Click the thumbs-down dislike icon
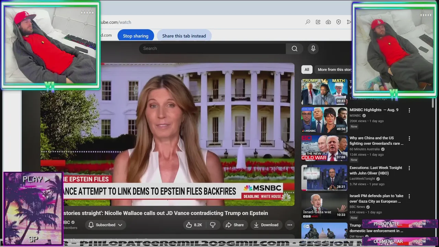 [x=213, y=225]
